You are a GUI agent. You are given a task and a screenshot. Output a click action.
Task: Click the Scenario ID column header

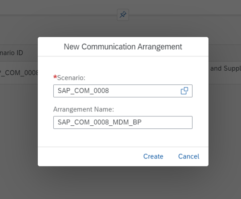pos(12,53)
